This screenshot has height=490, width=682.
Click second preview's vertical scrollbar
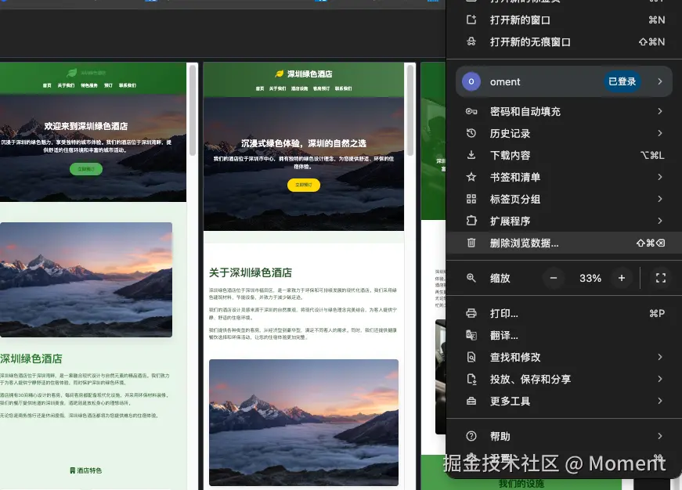[x=410, y=110]
